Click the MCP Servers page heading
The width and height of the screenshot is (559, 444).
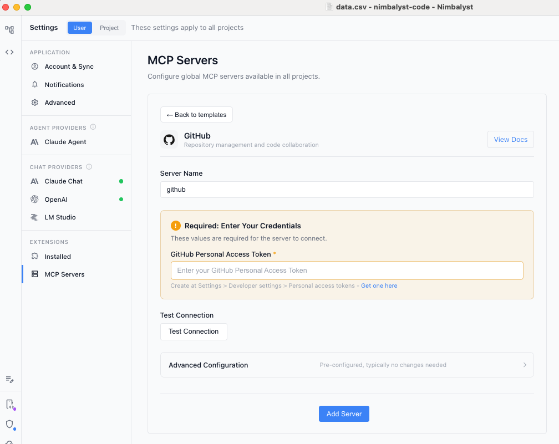(183, 60)
